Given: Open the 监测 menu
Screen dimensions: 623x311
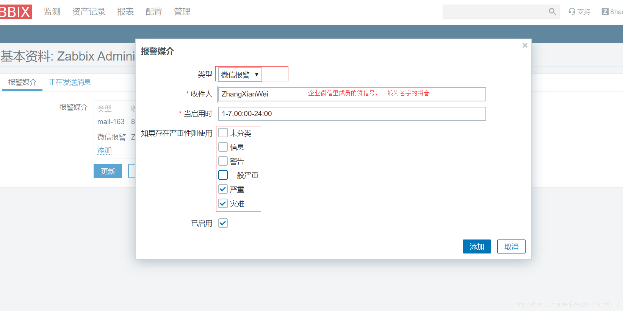Looking at the screenshot, I should 52,12.
